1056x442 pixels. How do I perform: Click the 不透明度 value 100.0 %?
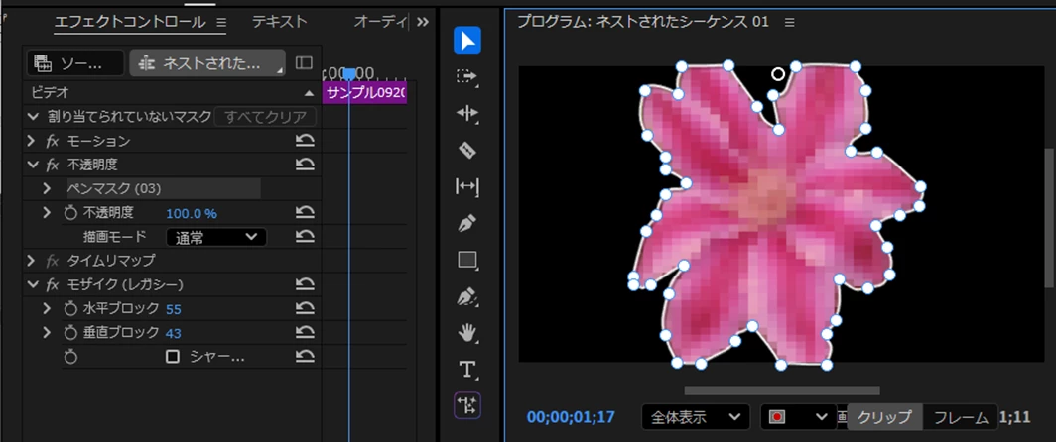coord(192,213)
